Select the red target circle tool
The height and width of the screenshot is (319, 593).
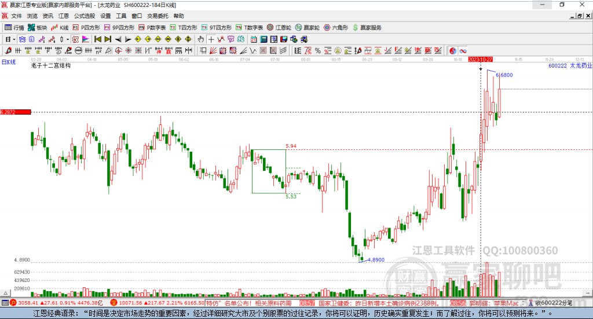pyautogui.click(x=118, y=50)
